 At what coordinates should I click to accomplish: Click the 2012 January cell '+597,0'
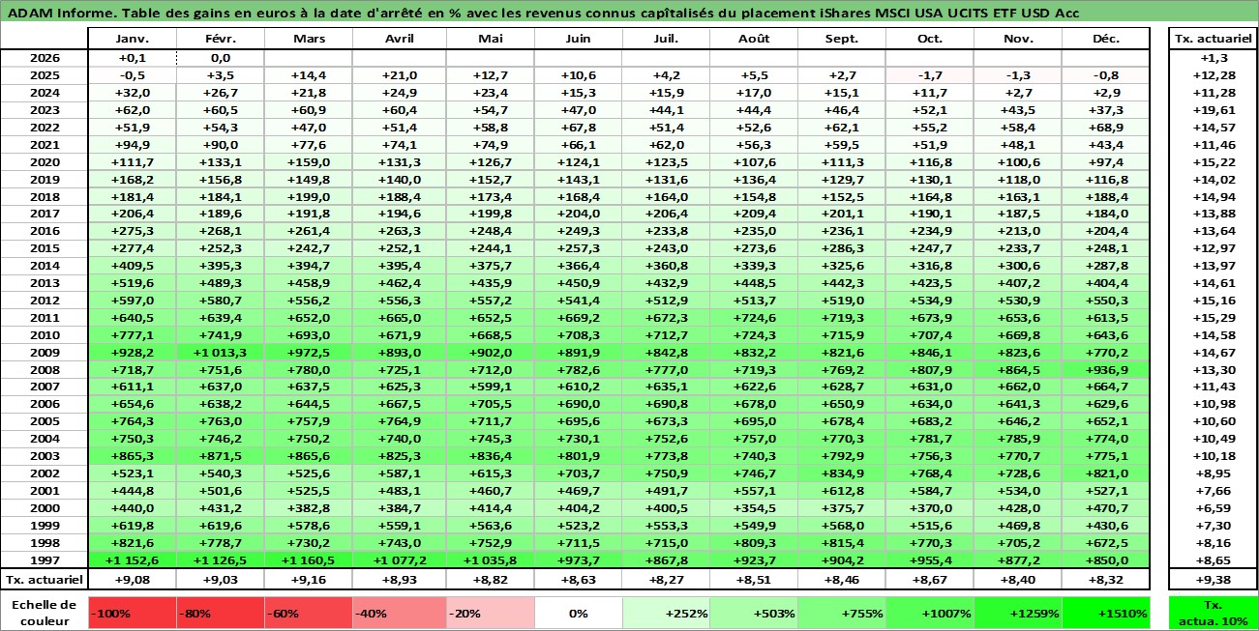tap(132, 300)
